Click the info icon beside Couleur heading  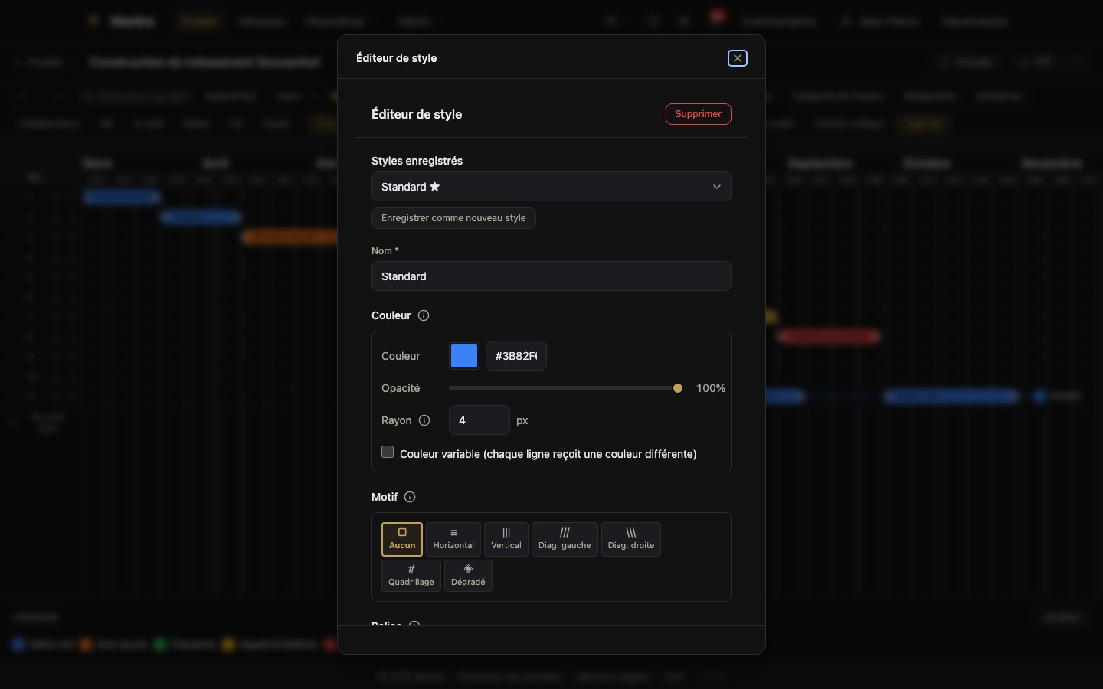[424, 315]
